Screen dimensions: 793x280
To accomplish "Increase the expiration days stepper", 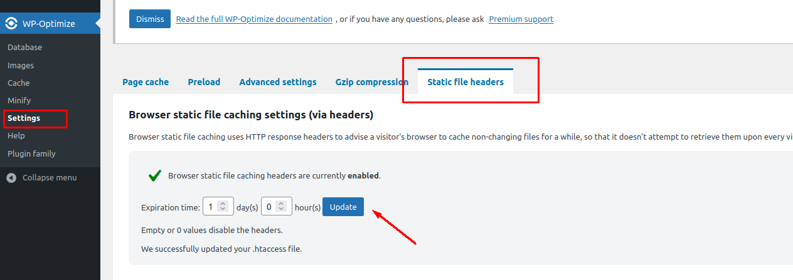I will coord(223,204).
